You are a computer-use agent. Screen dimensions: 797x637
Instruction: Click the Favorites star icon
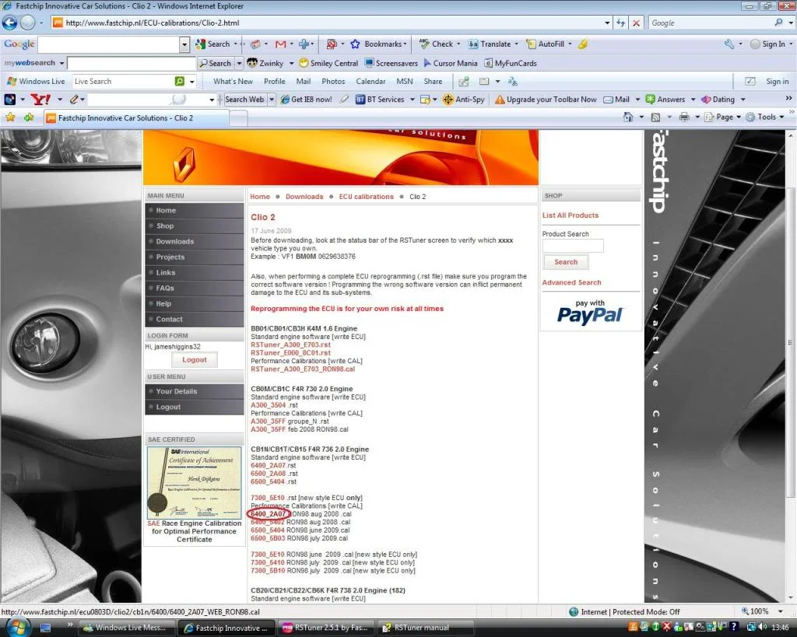click(x=10, y=118)
